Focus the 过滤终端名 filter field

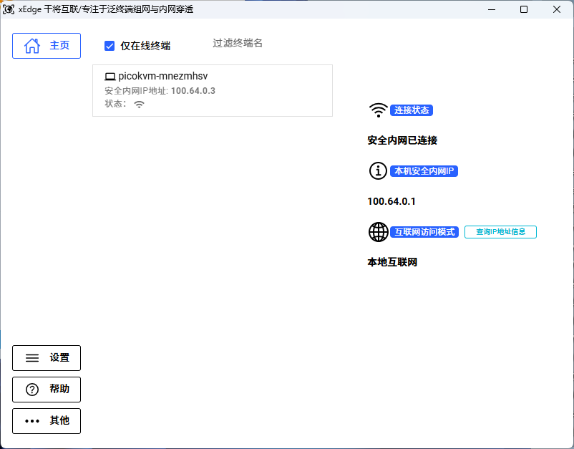pos(238,43)
